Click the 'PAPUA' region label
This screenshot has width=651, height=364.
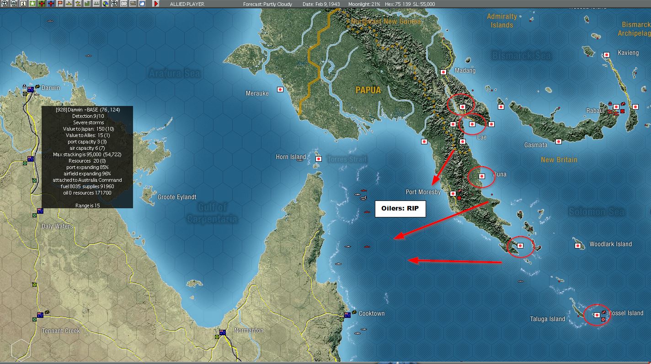pos(368,90)
